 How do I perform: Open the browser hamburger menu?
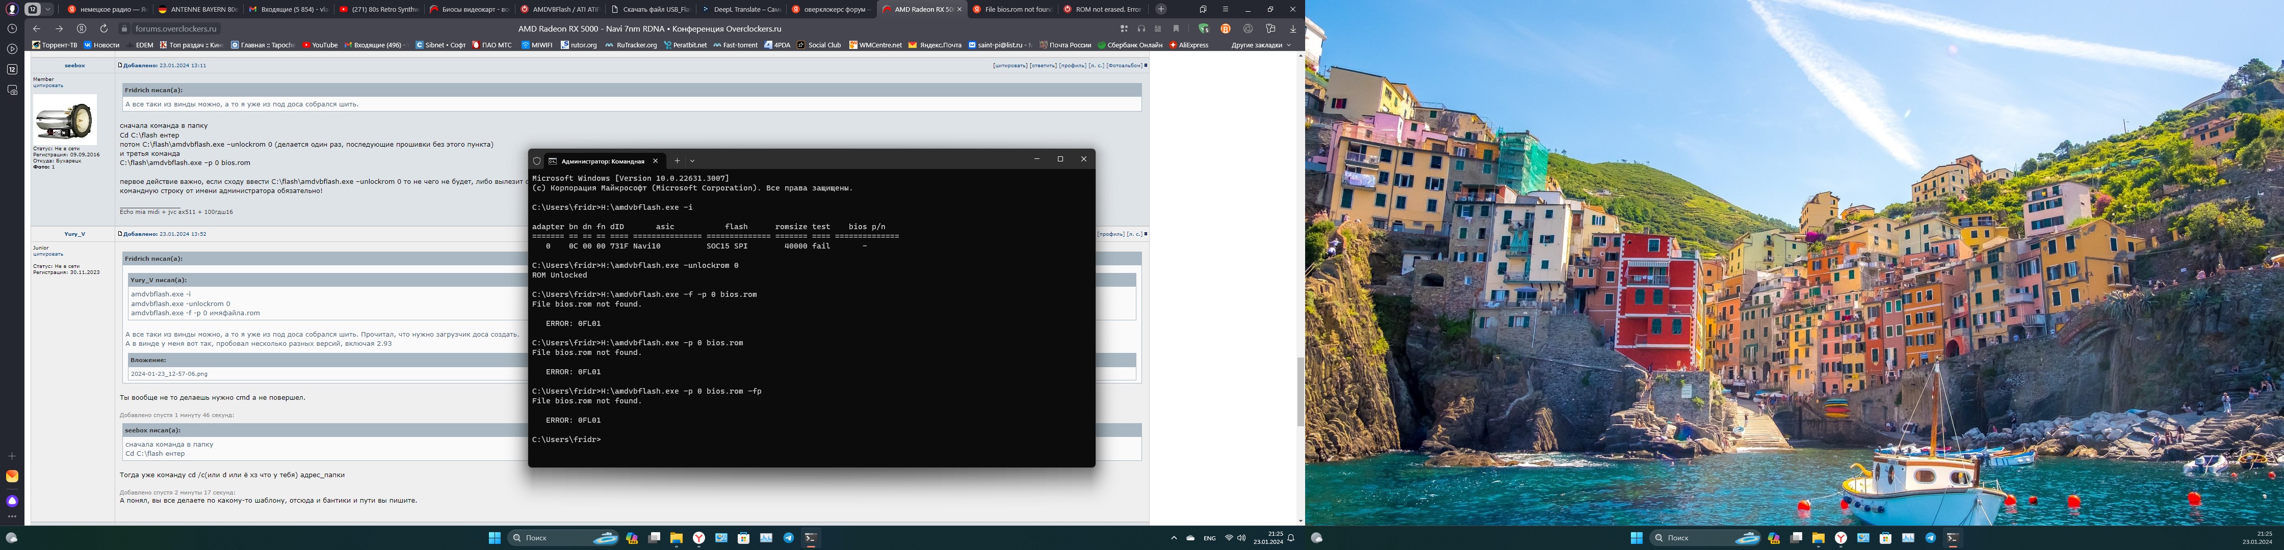pyautogui.click(x=1225, y=9)
